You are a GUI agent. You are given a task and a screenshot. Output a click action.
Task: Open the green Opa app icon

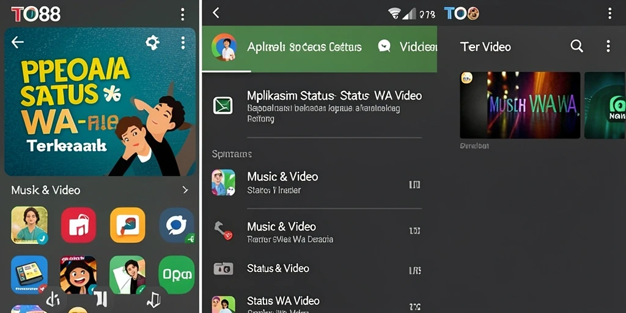coord(177,274)
